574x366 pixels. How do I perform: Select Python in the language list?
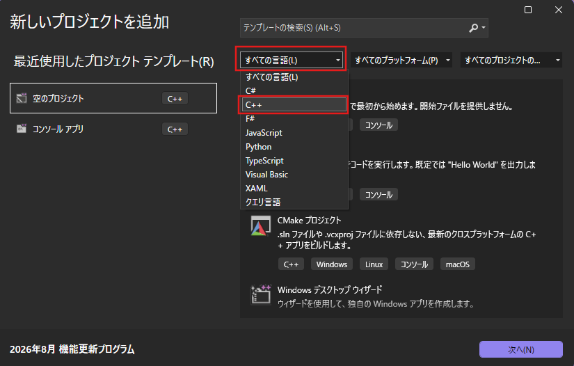pyautogui.click(x=294, y=146)
